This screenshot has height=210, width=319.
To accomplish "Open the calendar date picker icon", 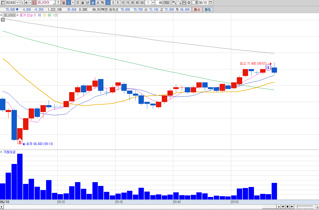I will tap(210, 3).
